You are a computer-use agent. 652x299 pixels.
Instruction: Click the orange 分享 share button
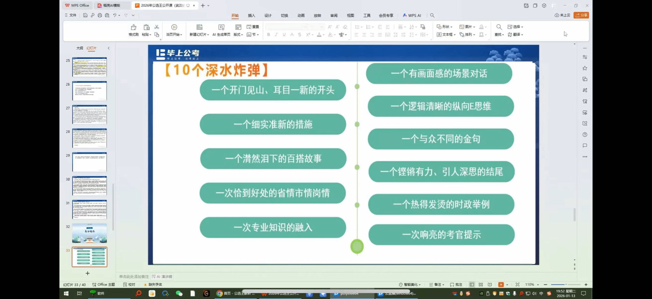[x=581, y=15]
